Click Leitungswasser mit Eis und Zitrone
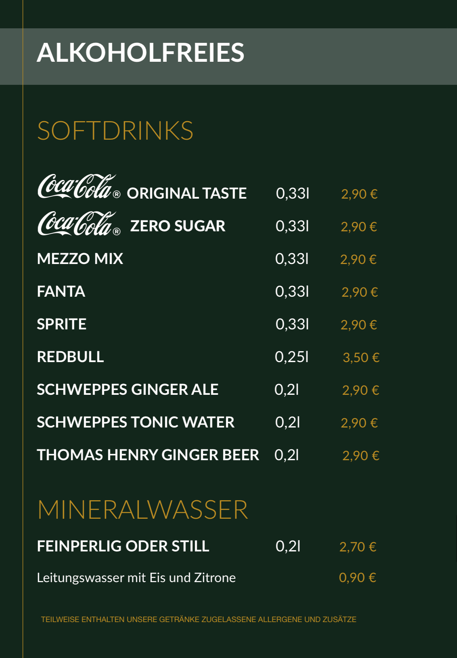This screenshot has height=658, width=457. click(136, 578)
